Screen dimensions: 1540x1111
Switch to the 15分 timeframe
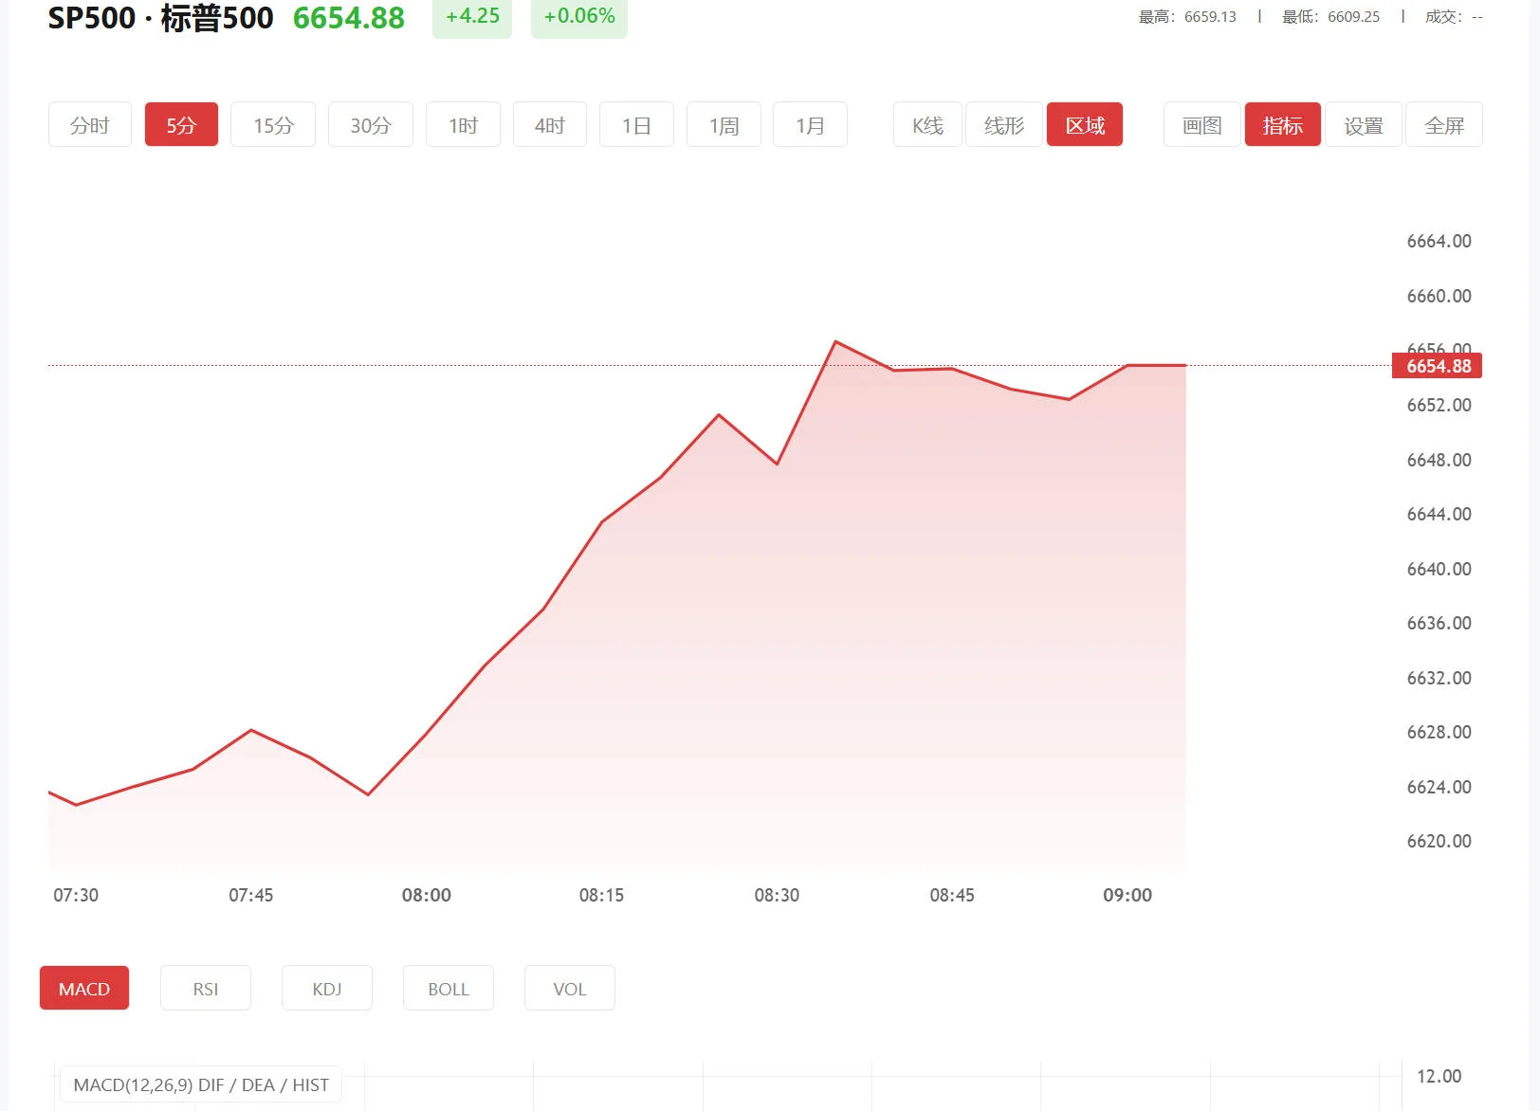272,124
